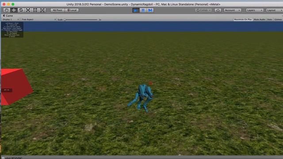Open the Collab dropdown

(x=203, y=10)
